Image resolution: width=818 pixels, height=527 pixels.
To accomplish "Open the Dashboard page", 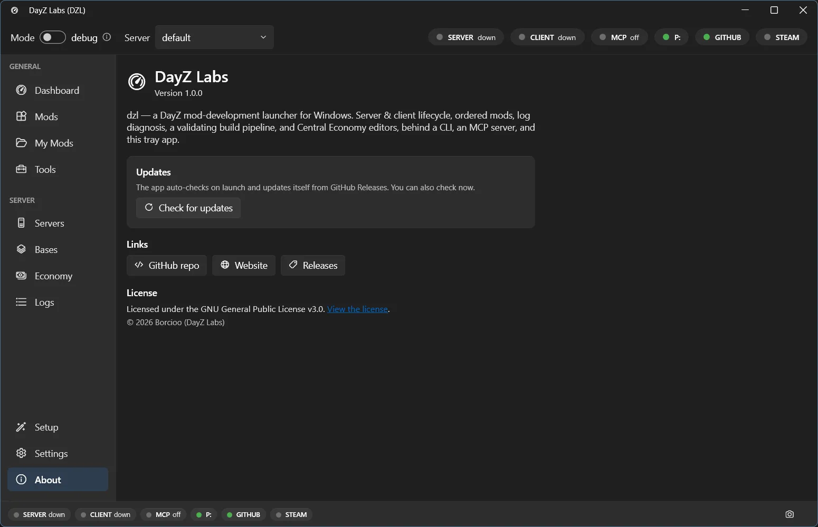I will click(58, 90).
